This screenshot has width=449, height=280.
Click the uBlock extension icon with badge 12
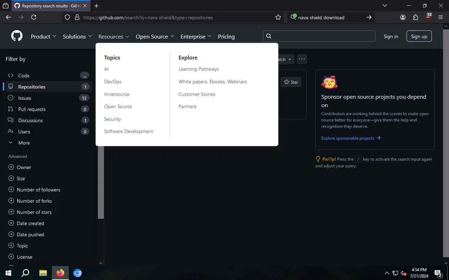click(x=428, y=16)
